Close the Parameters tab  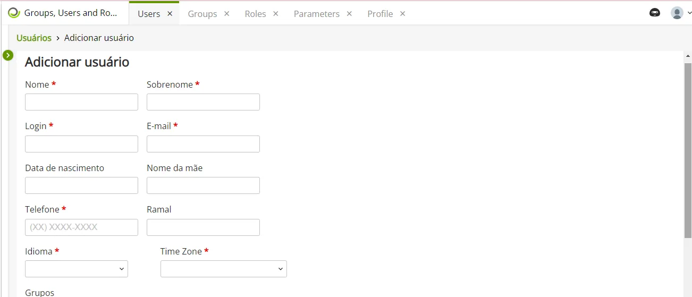349,14
